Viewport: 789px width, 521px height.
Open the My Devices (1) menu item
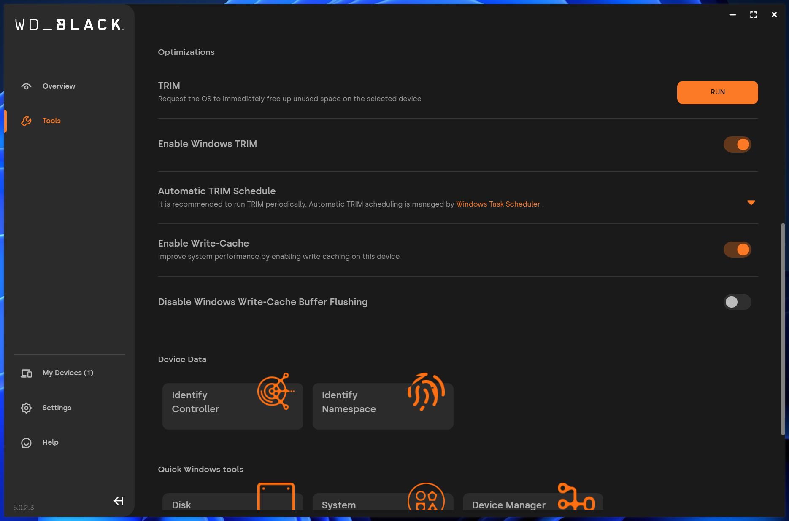[x=68, y=373]
